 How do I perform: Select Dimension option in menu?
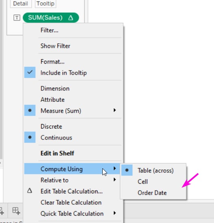coord(73,88)
